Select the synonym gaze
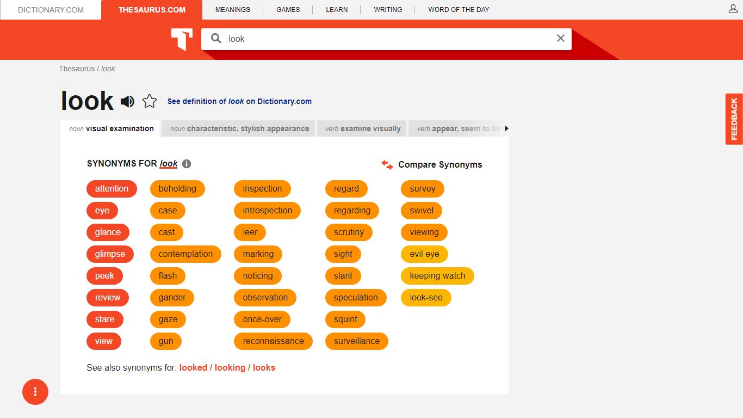Image resolution: width=743 pixels, height=418 pixels. [168, 319]
